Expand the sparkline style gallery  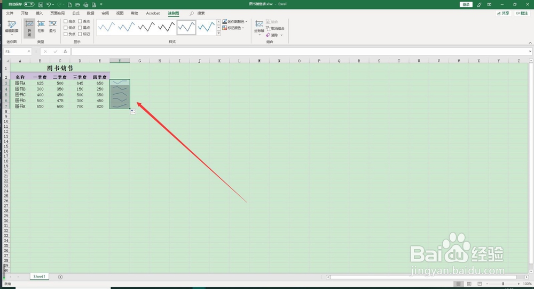(x=218, y=34)
